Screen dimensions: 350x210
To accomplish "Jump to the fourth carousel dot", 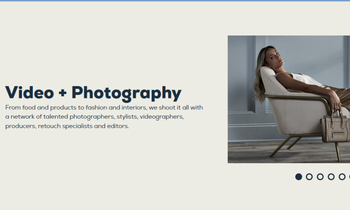I will click(331, 177).
